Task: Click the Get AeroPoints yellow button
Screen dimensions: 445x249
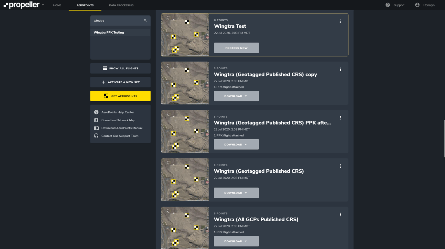Action: click(x=120, y=96)
